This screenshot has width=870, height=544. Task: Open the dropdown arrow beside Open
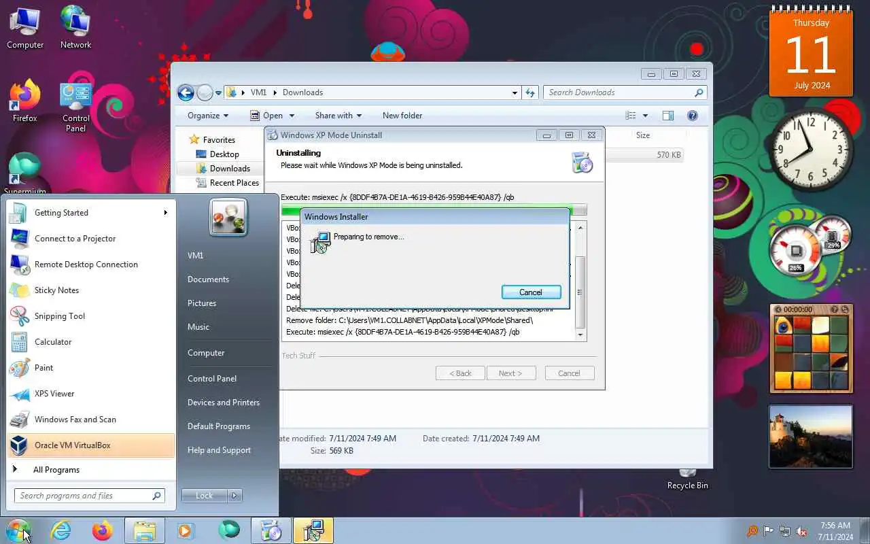click(x=292, y=116)
